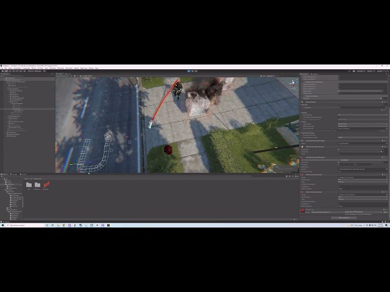This screenshot has height=292, width=390.
Task: Toggle 2D view in Scene toolbar
Action: coord(71,76)
